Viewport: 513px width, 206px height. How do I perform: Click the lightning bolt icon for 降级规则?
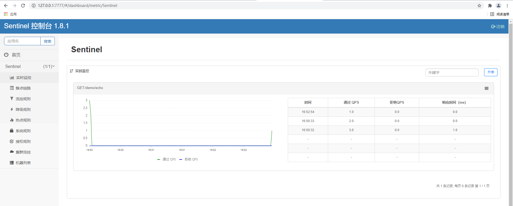tap(12, 109)
